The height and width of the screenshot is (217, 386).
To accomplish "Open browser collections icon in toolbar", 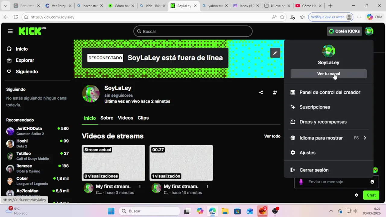I will click(x=303, y=17).
